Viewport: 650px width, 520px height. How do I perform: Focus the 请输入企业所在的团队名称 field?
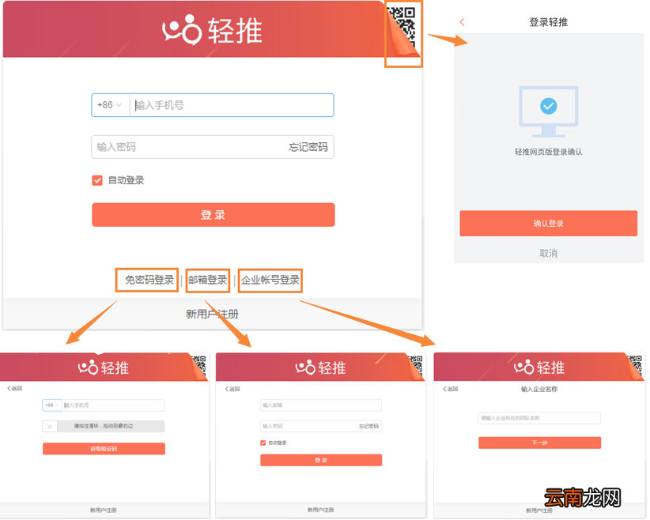pos(539,418)
